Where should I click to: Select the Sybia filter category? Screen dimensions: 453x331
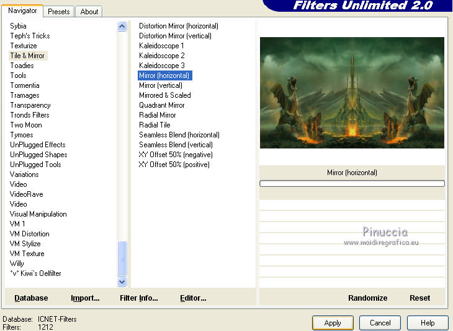pyautogui.click(x=18, y=26)
